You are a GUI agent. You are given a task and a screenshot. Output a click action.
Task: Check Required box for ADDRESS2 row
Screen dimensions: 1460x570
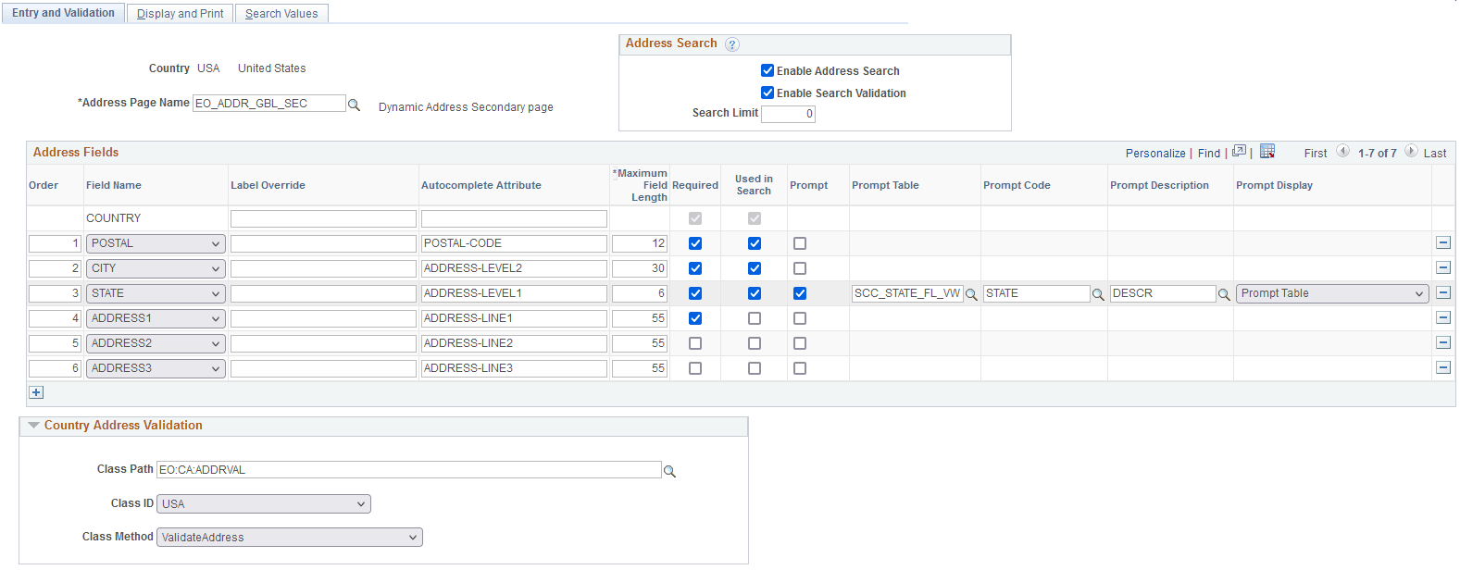(695, 343)
